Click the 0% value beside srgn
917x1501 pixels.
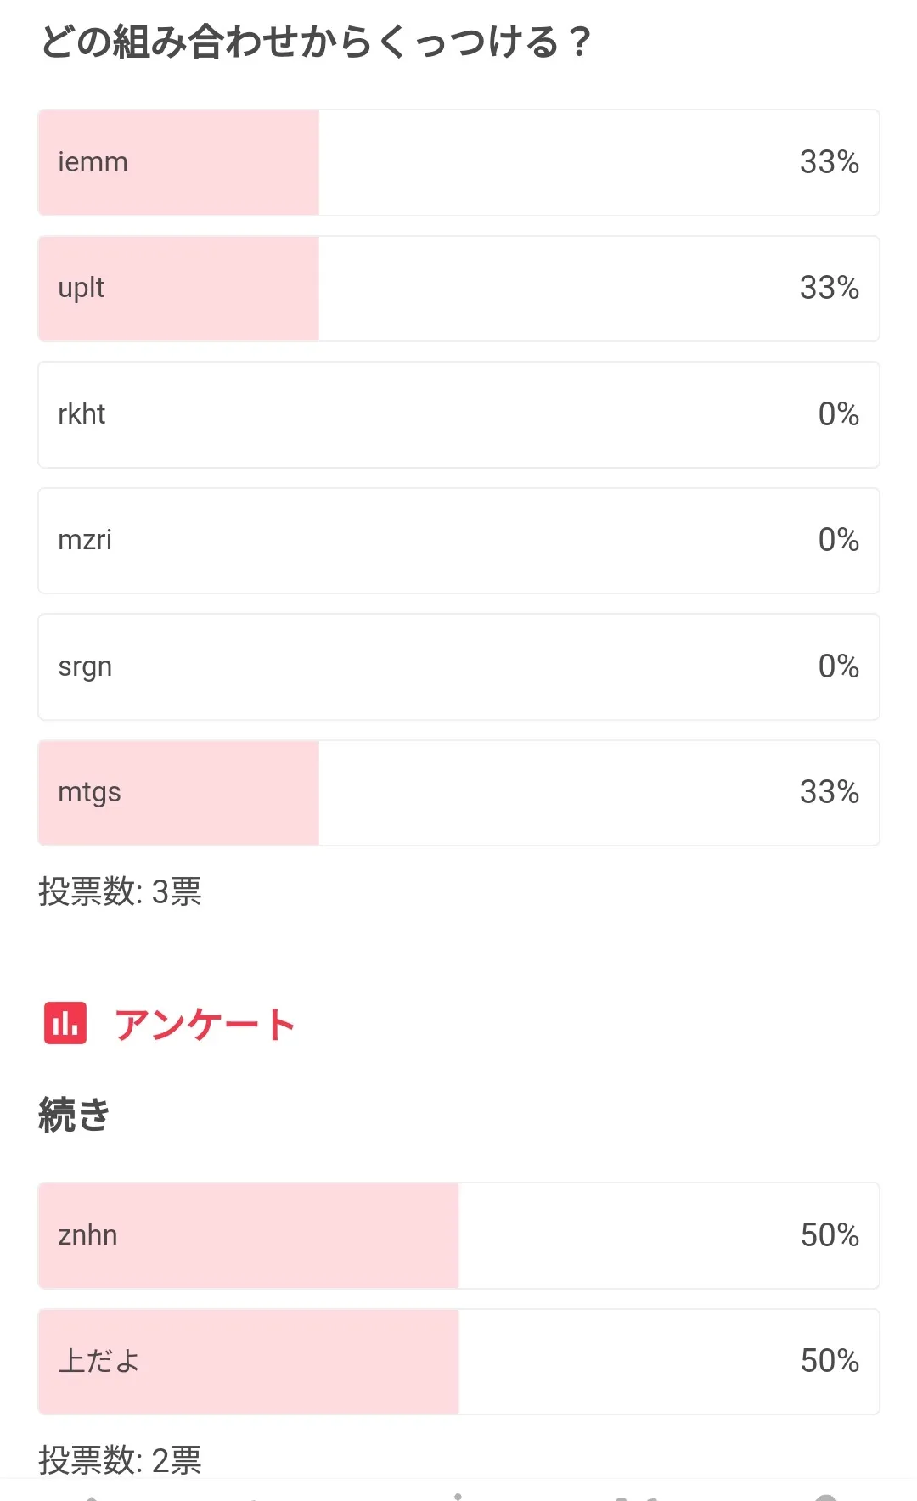point(838,666)
